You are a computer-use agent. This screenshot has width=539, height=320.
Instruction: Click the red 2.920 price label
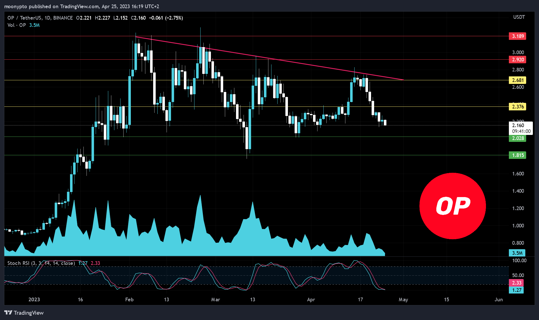518,60
